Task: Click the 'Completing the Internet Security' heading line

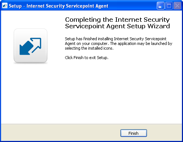Action: click(x=117, y=20)
